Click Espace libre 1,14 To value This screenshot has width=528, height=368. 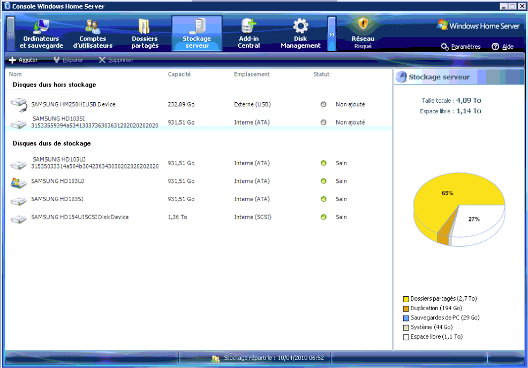(x=469, y=111)
